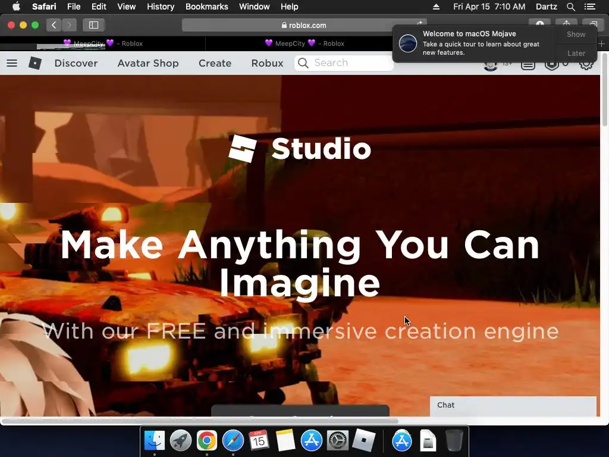Open the Discover page
The image size is (609, 457).
click(76, 63)
